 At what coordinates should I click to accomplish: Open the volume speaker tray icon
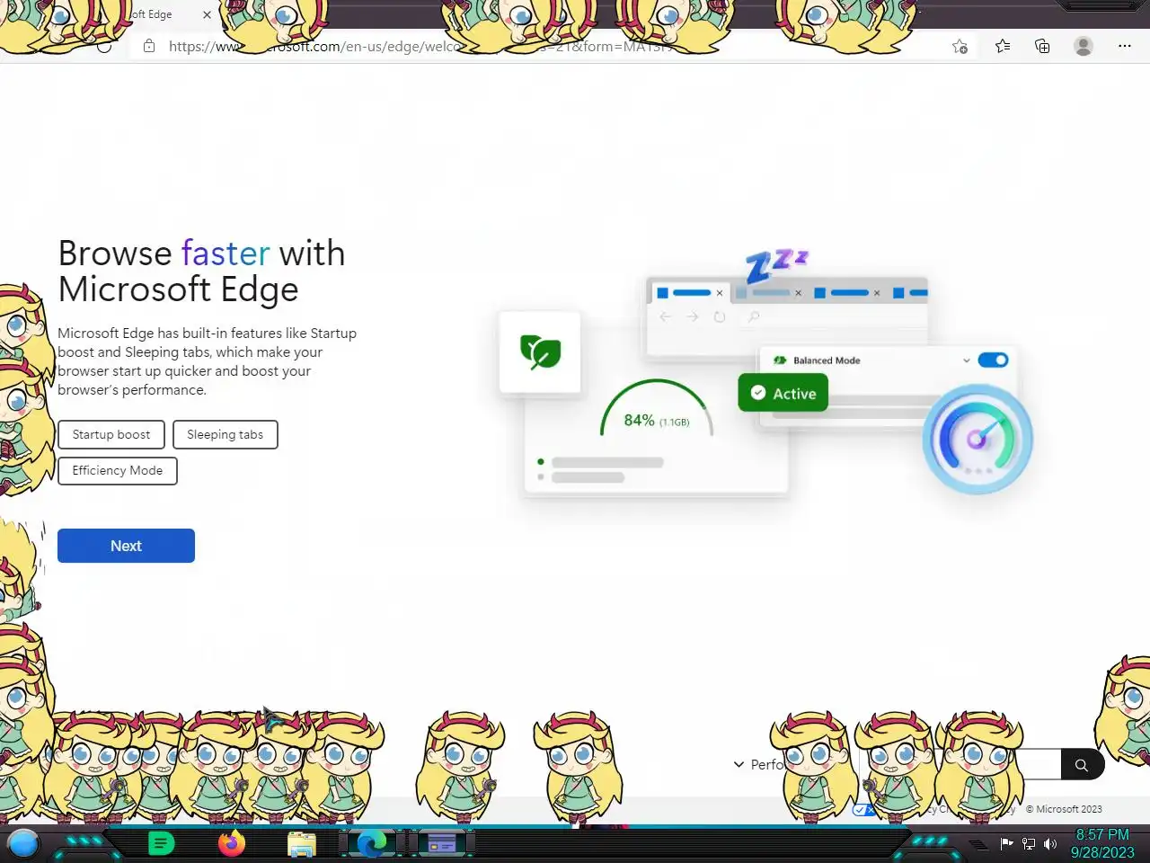pos(1049,843)
